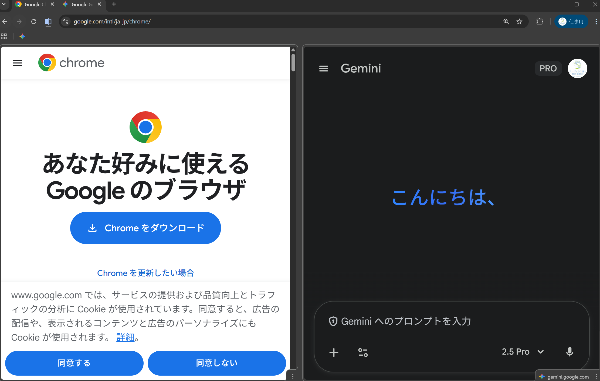Click the zoom magnifier icon in address bar
This screenshot has height=381, width=600.
(506, 22)
